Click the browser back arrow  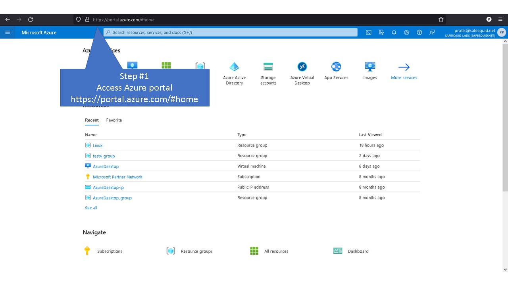[8, 19]
